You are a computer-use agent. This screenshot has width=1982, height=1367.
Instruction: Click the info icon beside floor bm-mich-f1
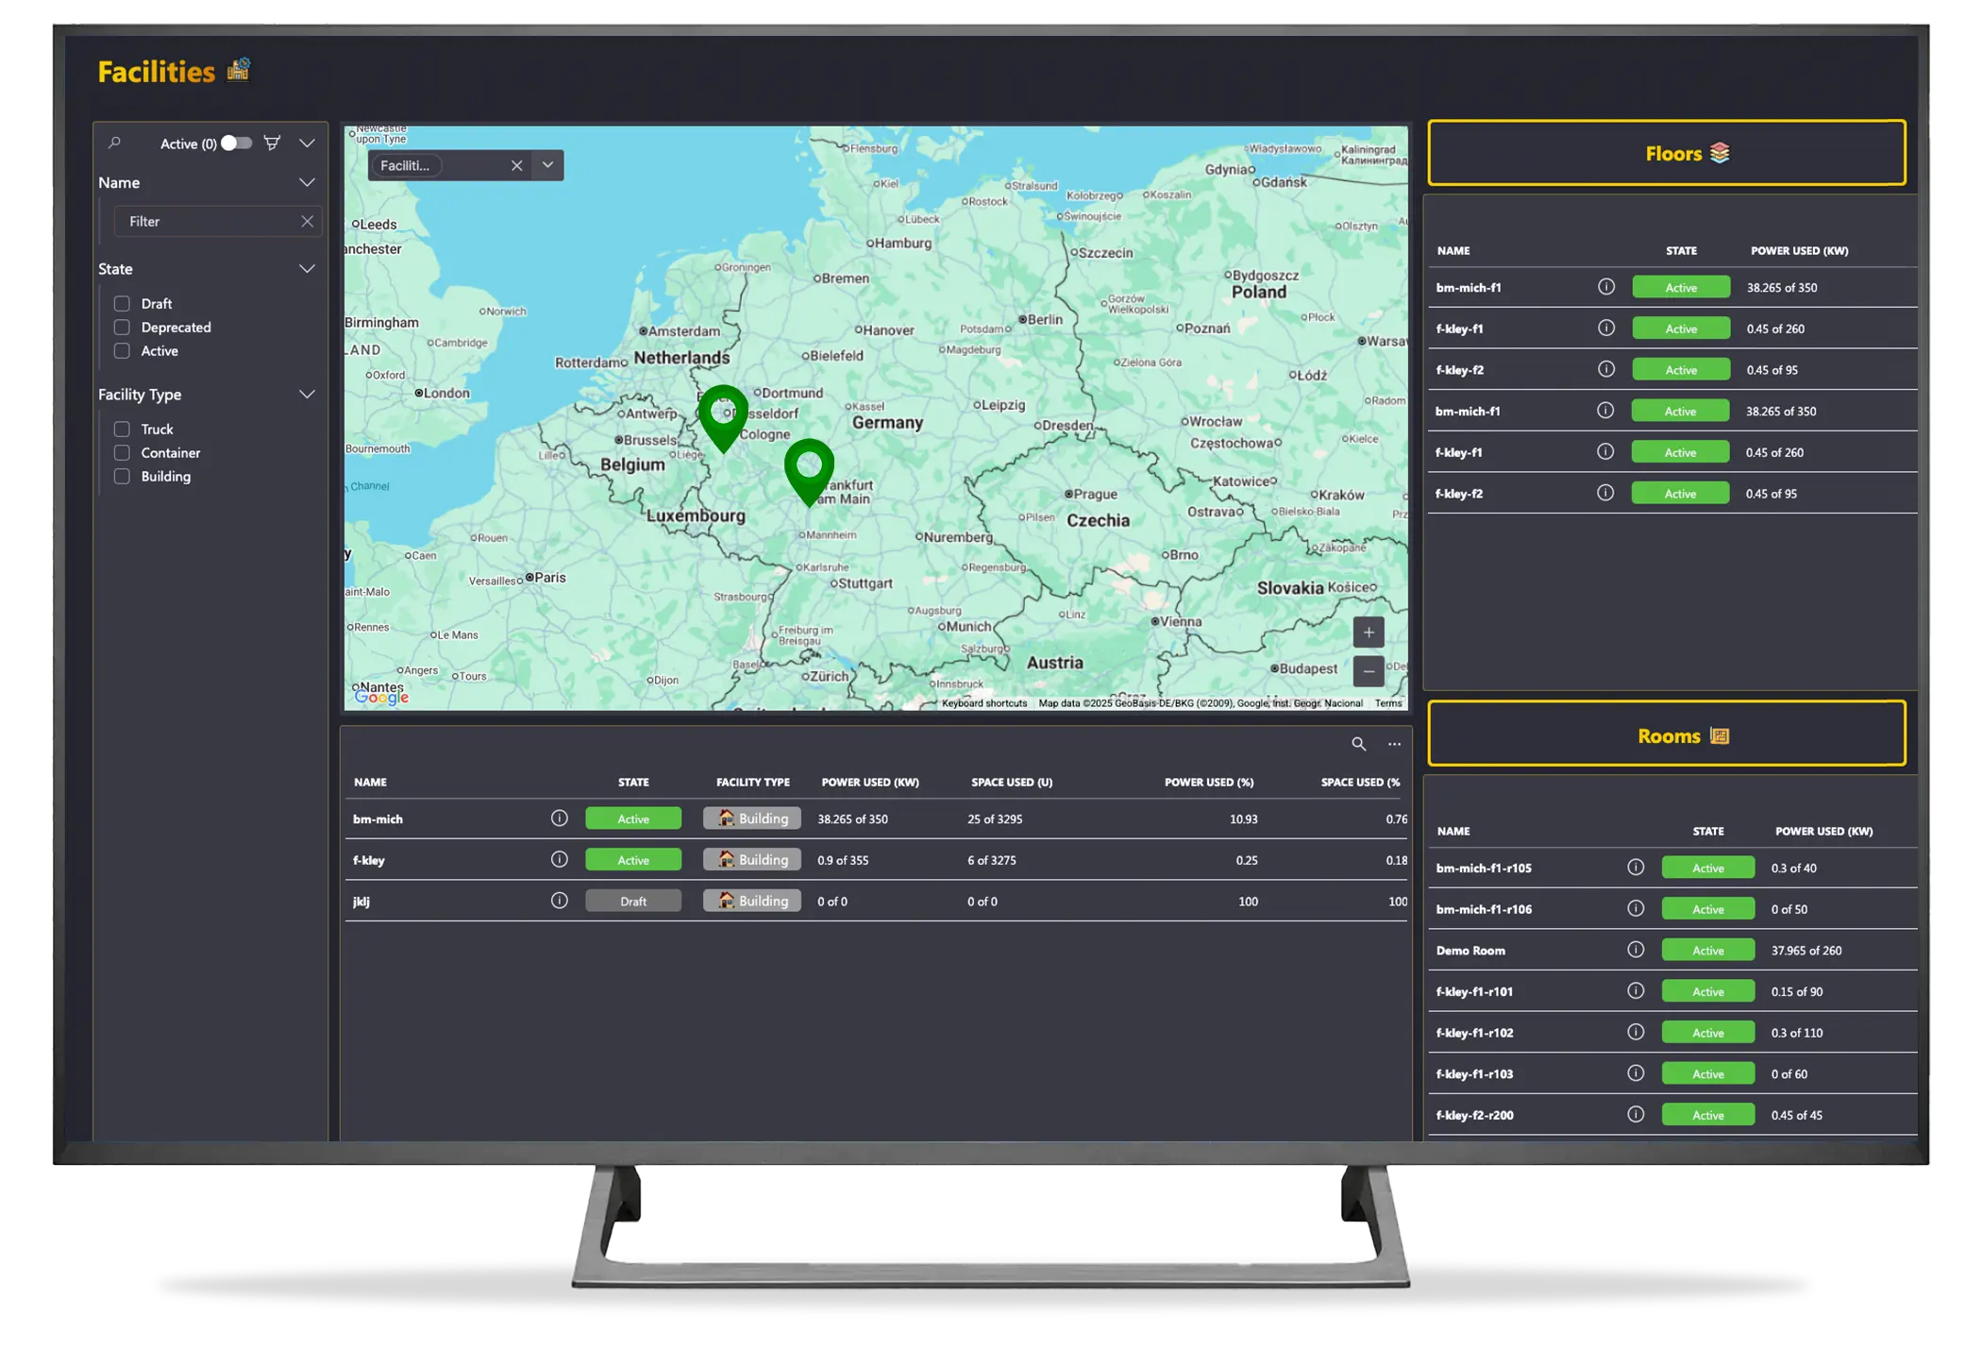click(1604, 287)
